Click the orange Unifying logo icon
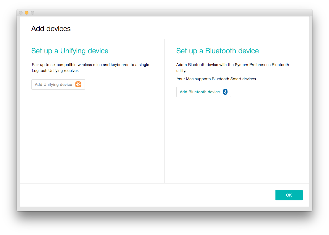This screenshot has width=329, height=235. [x=78, y=84]
